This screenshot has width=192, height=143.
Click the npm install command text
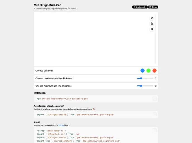[x=62, y=99]
